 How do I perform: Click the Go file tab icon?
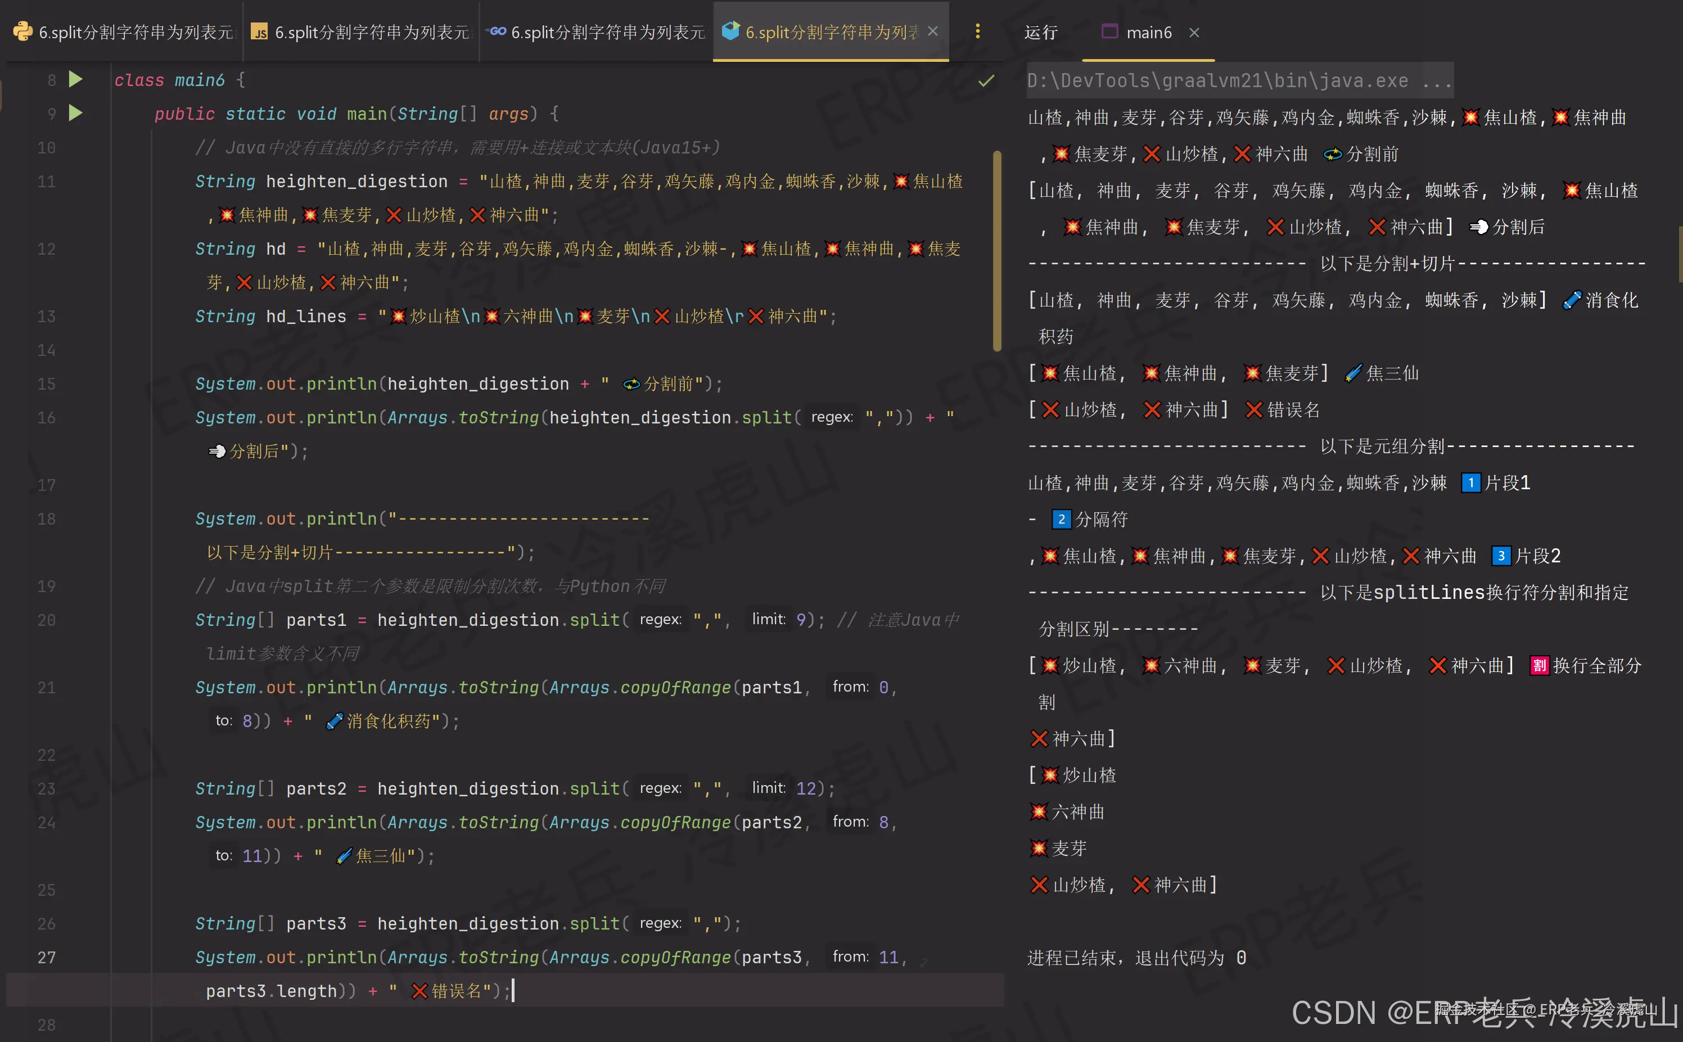click(x=495, y=31)
